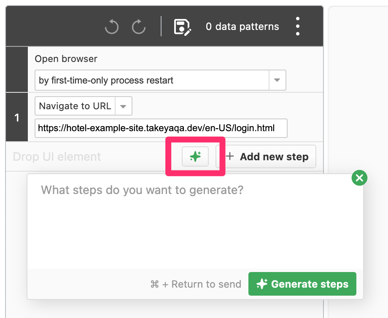Click the login.html URL input field
This screenshot has height=318, width=388.
(161, 128)
